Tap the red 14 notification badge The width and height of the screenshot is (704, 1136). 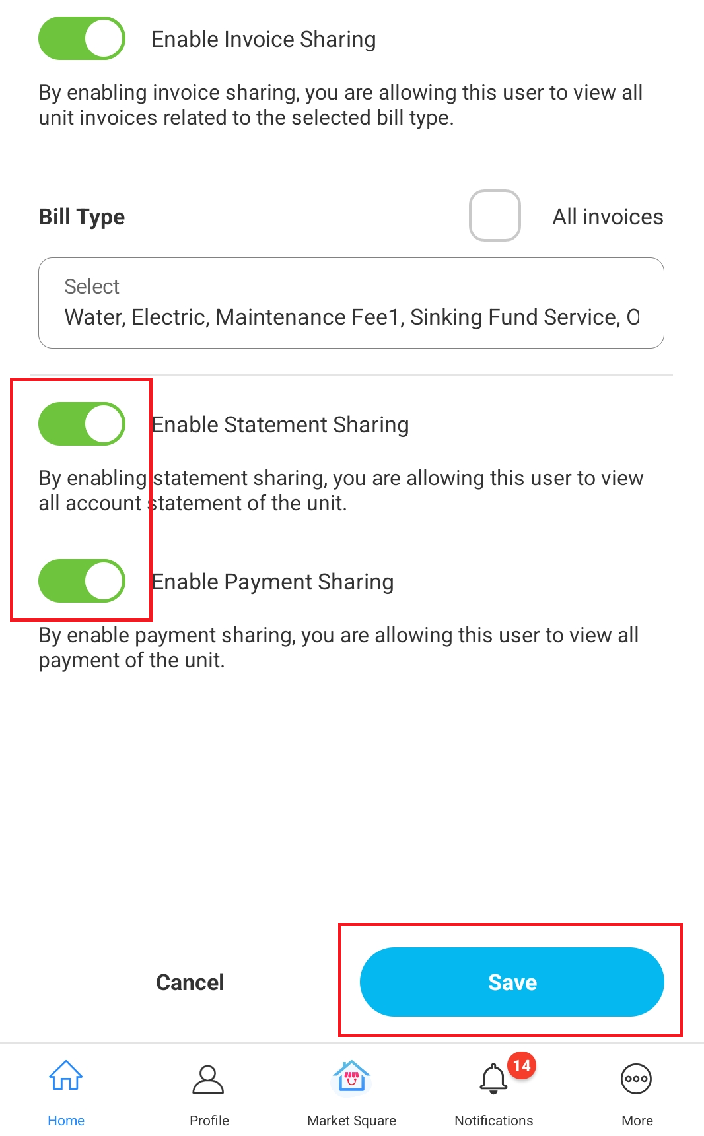point(522,1065)
